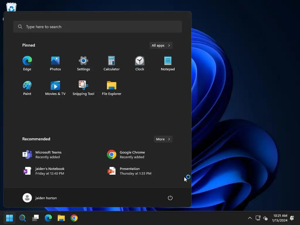Screen dimensions: 300x225
Task: Click the muted volume tray icon
Action: coord(265,218)
